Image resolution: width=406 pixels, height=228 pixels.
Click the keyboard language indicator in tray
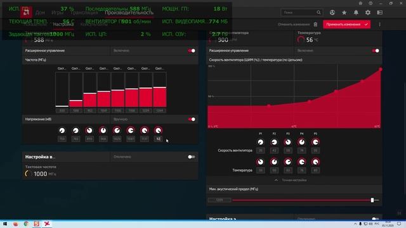[x=377, y=224]
